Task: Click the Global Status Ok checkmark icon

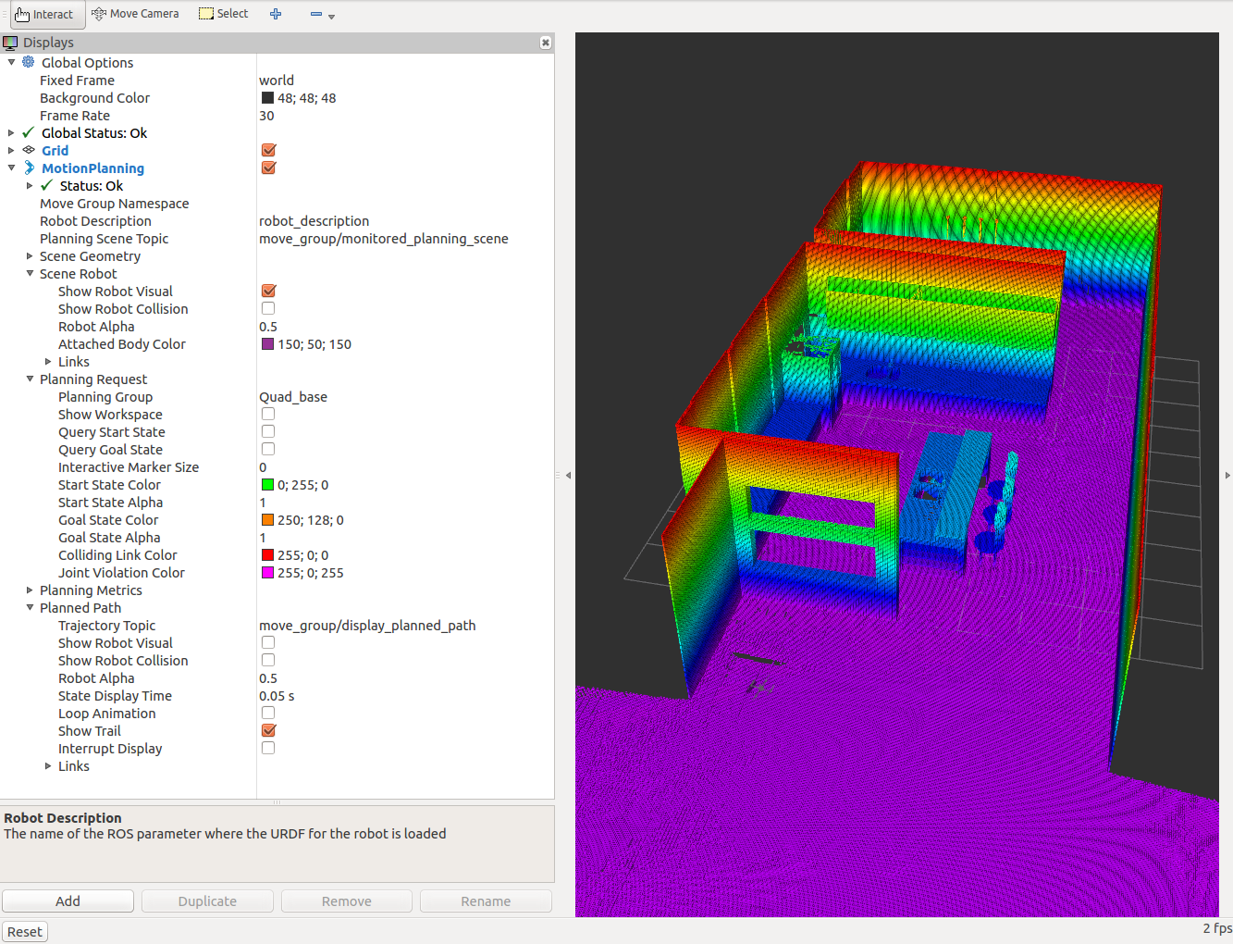Action: [x=27, y=132]
